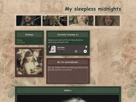Select the first banner image with red lipstick
The image size is (136, 102).
(x=29, y=21)
